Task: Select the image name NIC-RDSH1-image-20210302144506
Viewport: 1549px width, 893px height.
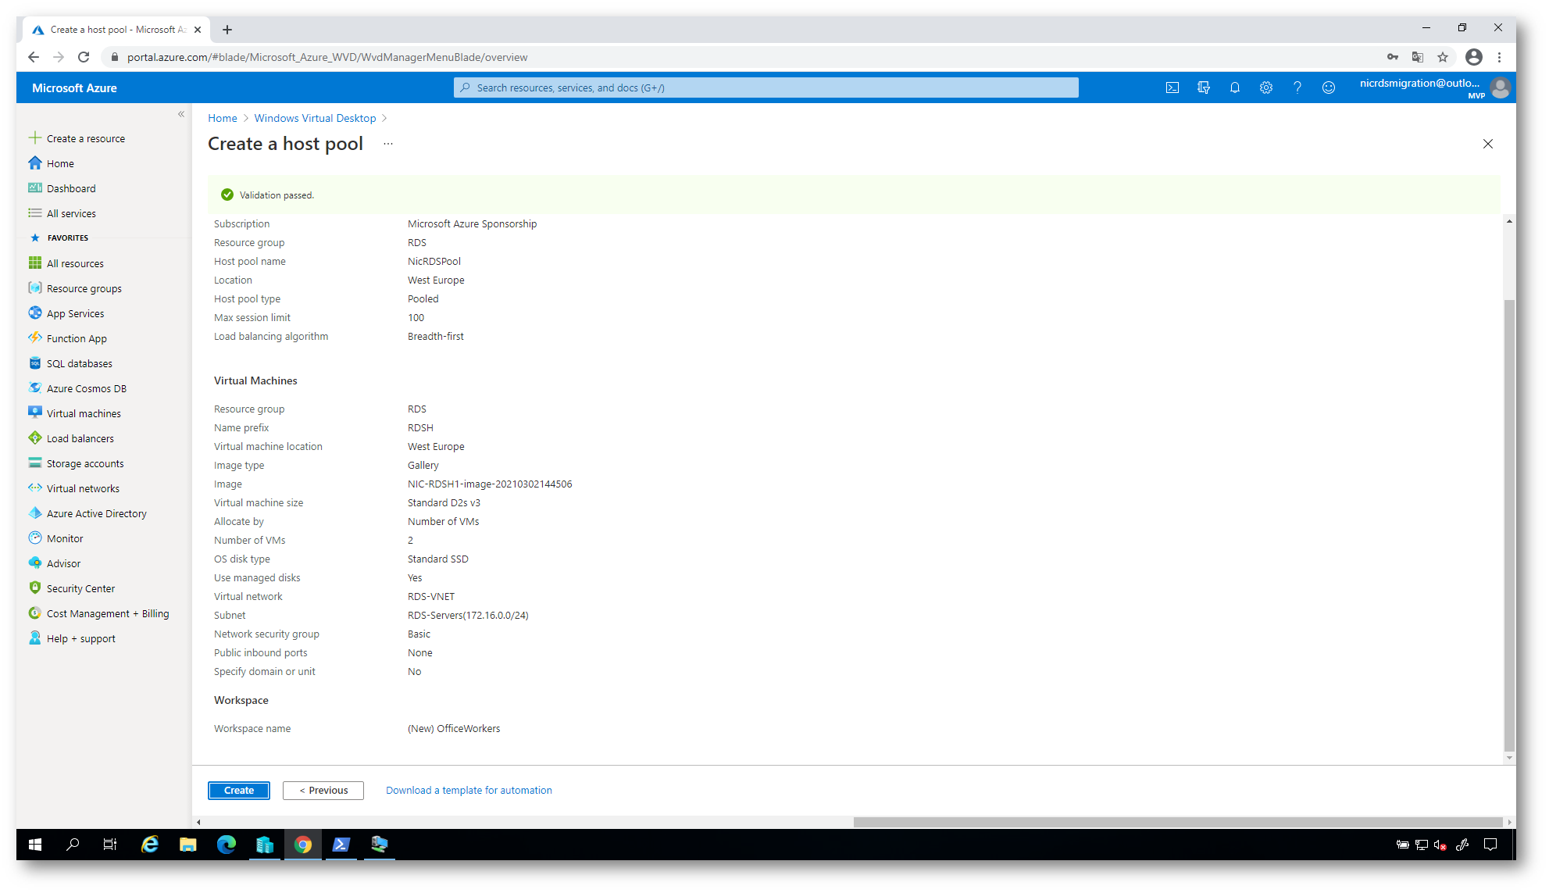Action: click(490, 484)
